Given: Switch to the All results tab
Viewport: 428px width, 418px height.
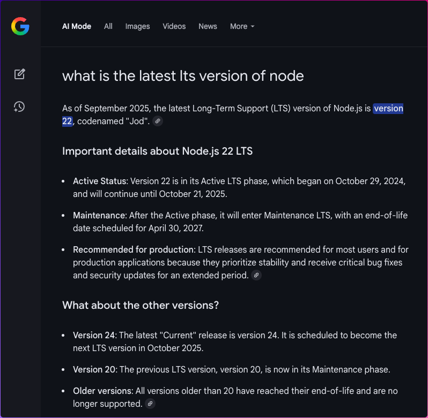Looking at the screenshot, I should (x=108, y=26).
